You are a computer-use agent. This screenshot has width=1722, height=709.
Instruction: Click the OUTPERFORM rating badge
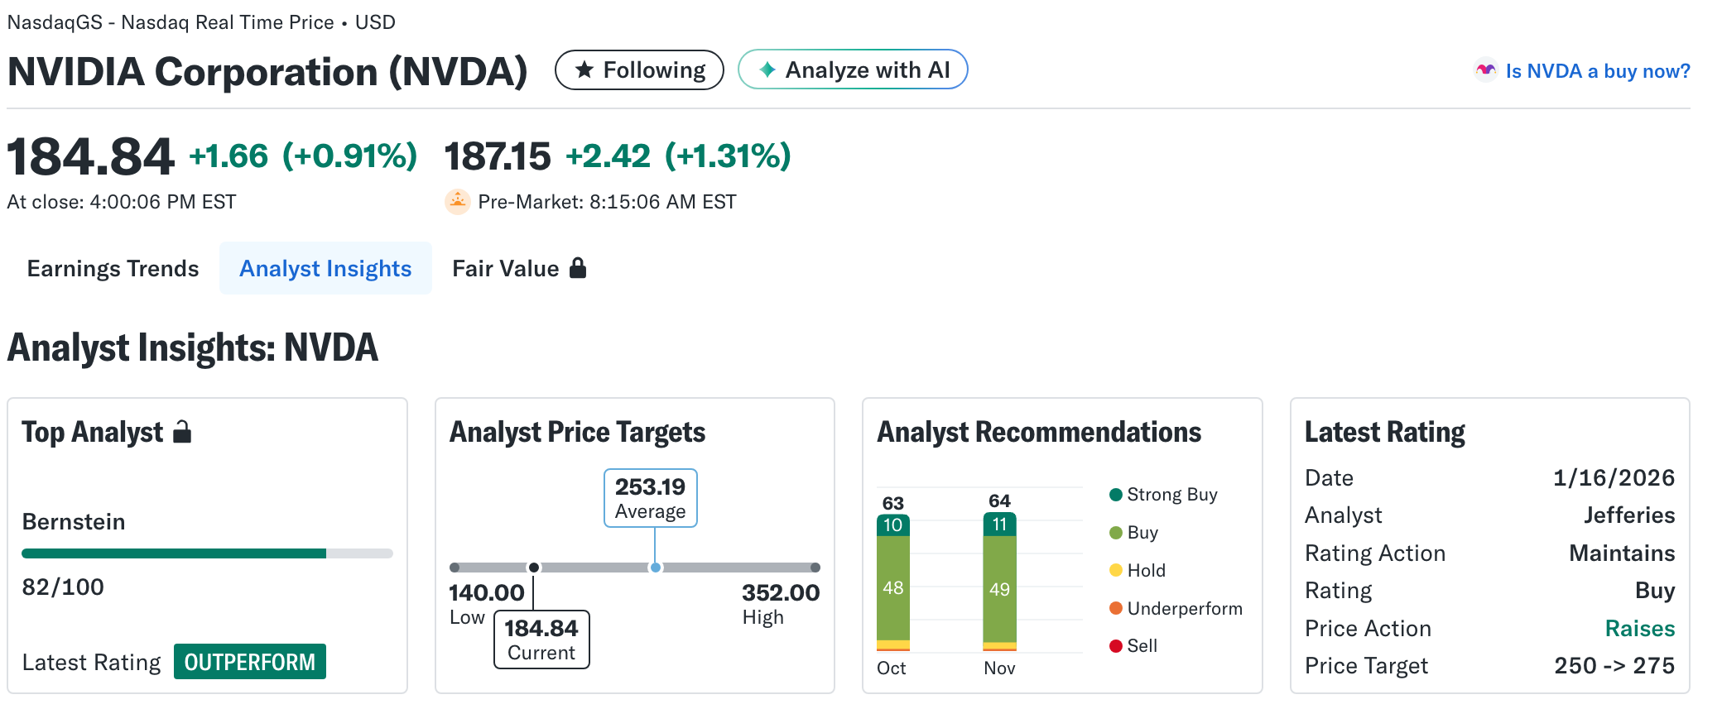coord(250,662)
